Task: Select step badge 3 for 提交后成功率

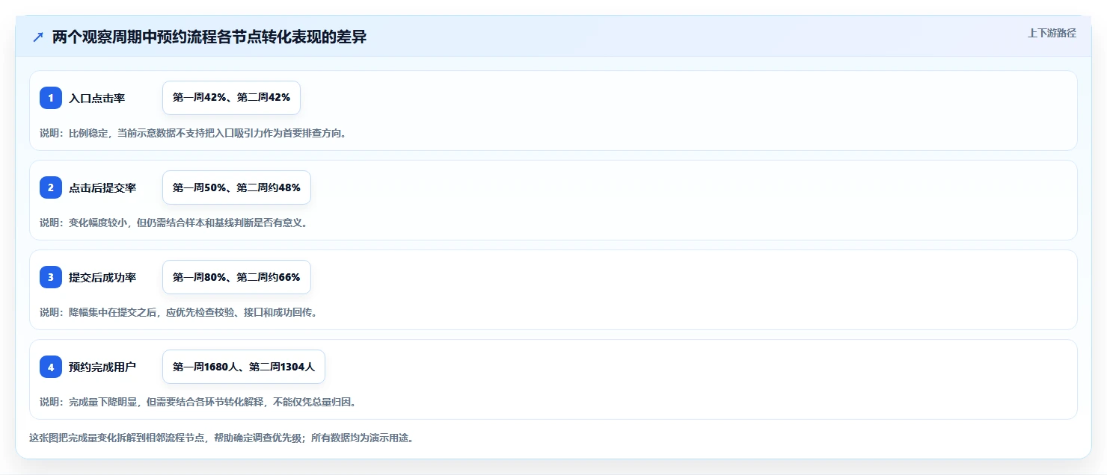Action: pos(51,277)
